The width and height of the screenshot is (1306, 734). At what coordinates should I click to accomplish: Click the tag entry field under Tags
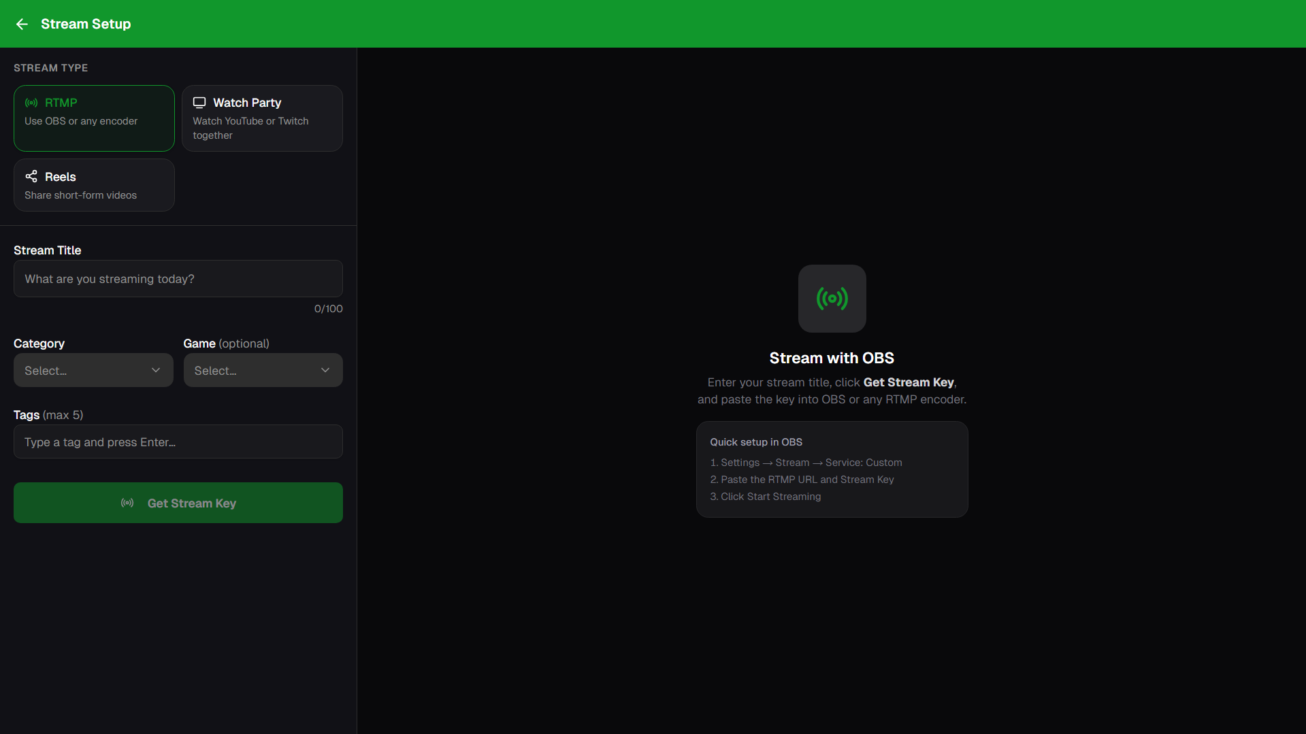coord(178,441)
